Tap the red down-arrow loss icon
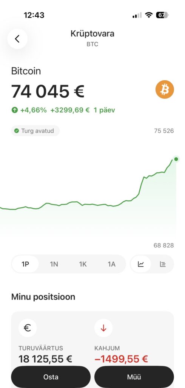Image resolution: width=185 pixels, height=388 pixels. 103,328
